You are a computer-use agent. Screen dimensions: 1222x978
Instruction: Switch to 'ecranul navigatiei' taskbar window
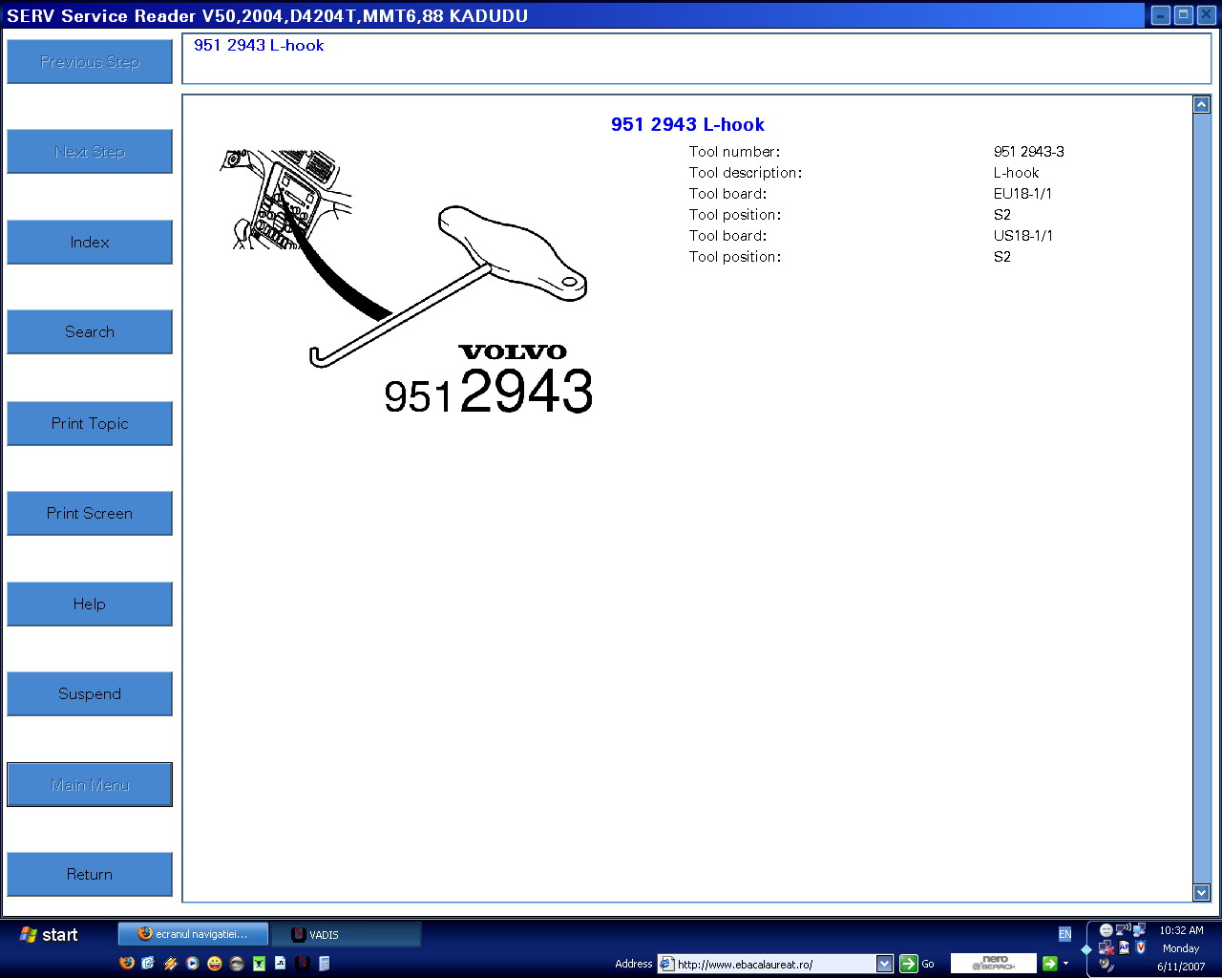[x=193, y=934]
